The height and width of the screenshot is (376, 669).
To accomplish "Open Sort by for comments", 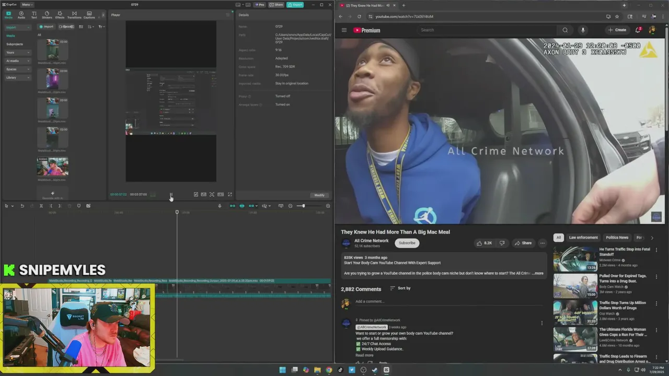I will point(400,288).
